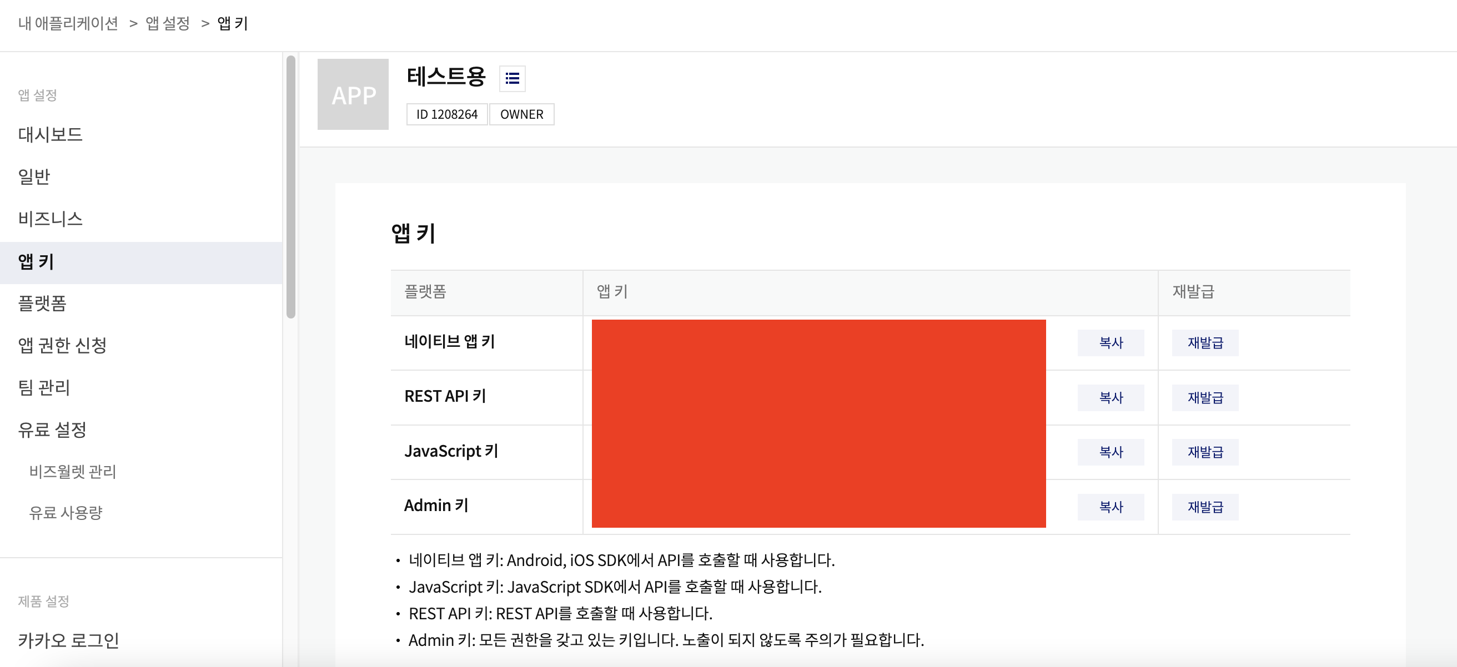The width and height of the screenshot is (1457, 667).
Task: Open 대시보드 in the sidebar
Action: pos(51,134)
